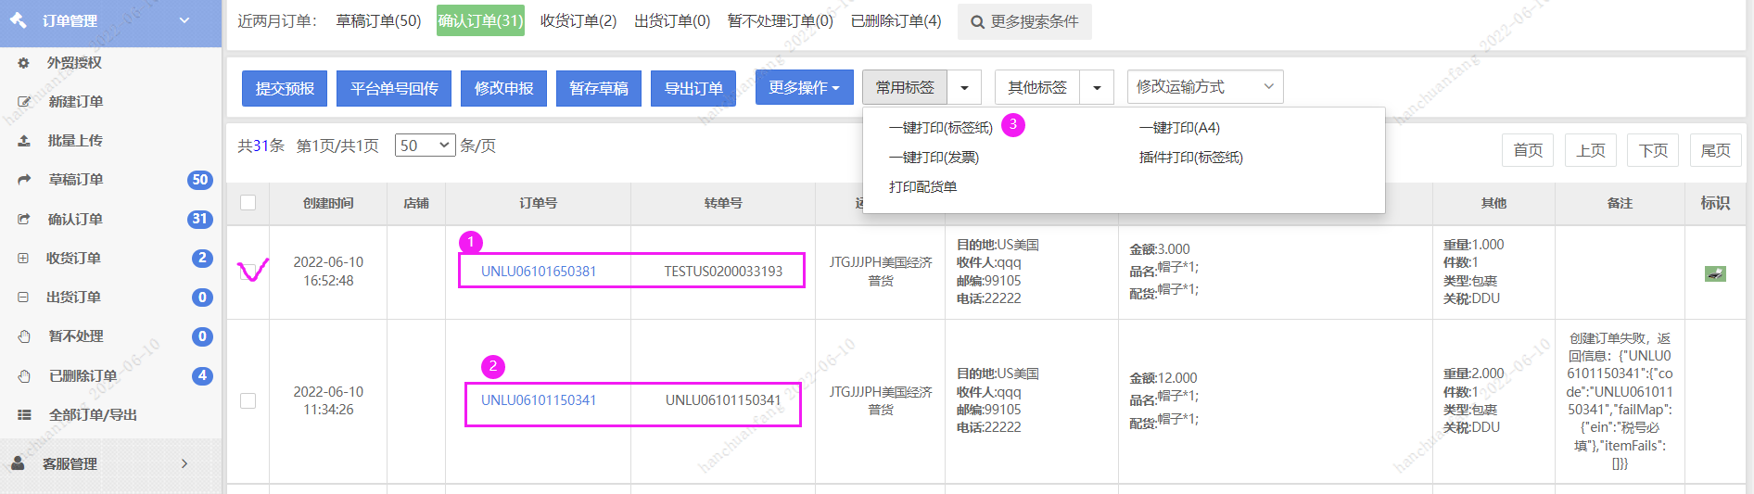The width and height of the screenshot is (1754, 494).
Task: Collapse the 订单管理 sidebar section
Action: (184, 19)
